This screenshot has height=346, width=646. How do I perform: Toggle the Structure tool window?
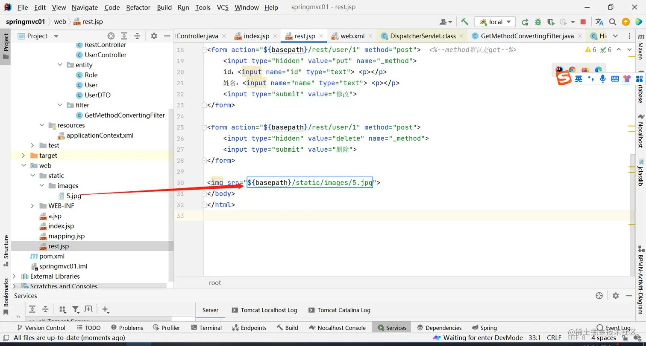point(6,251)
